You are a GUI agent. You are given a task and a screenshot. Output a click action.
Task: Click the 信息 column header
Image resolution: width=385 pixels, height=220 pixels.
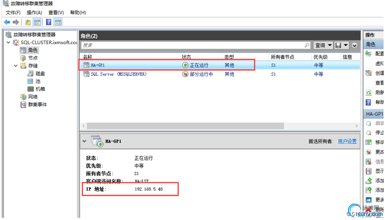coord(347,57)
